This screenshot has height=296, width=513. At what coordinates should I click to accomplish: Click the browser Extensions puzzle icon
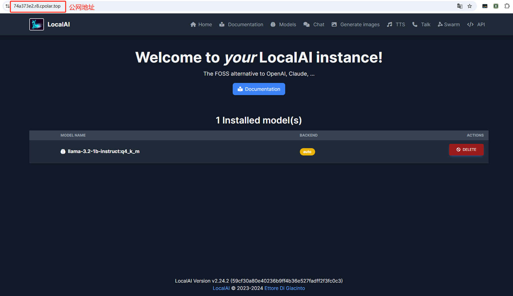[x=507, y=6]
